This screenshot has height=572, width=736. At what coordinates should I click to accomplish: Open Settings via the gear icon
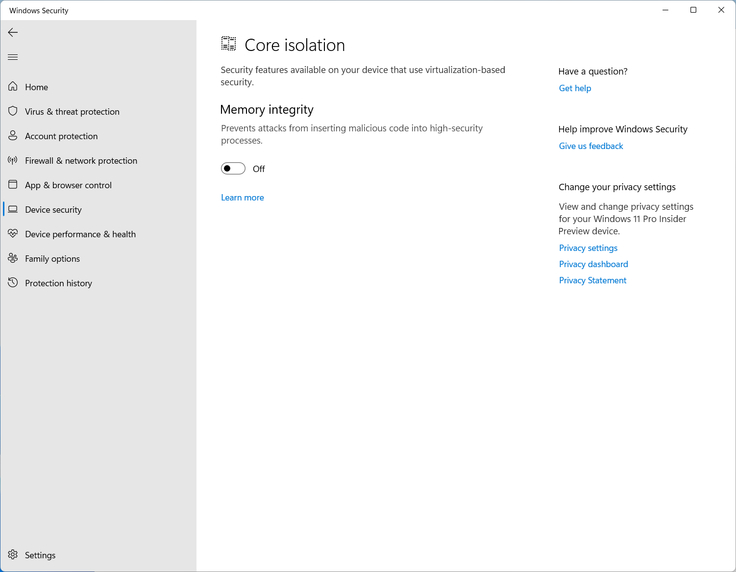coord(13,554)
